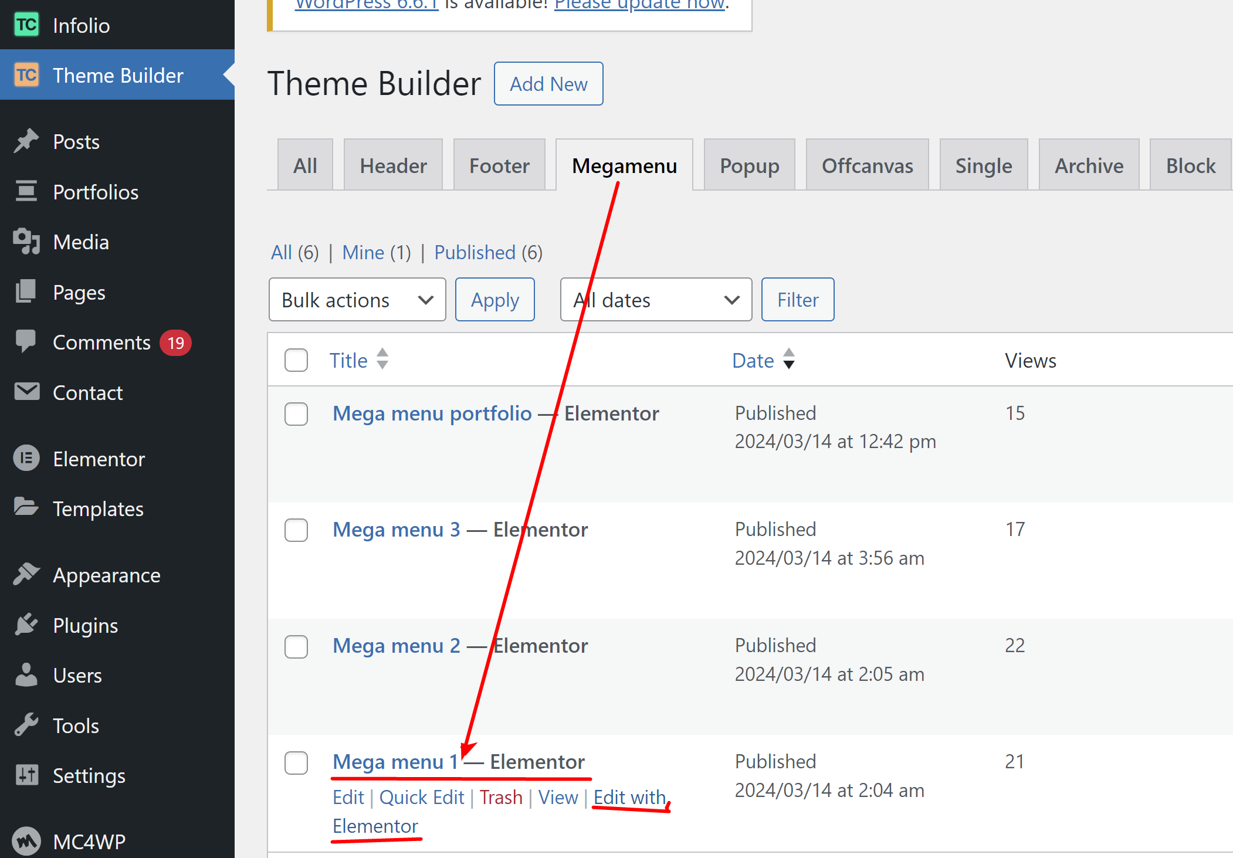
Task: Open the All dates dropdown
Action: click(656, 300)
